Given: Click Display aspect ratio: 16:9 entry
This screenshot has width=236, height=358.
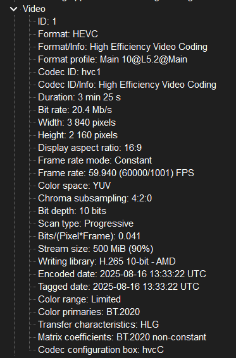Looking at the screenshot, I should pyautogui.click(x=90, y=148).
